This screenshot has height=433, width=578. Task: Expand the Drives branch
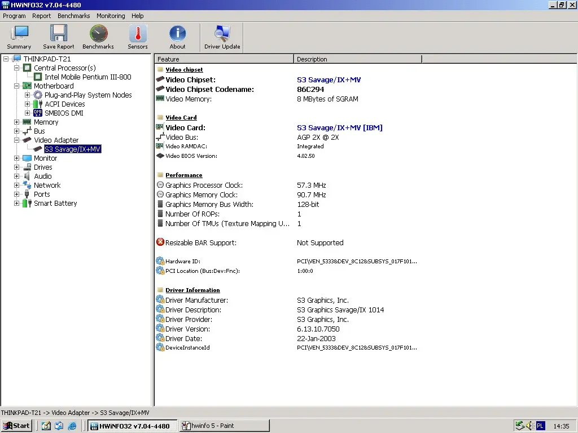click(x=16, y=167)
